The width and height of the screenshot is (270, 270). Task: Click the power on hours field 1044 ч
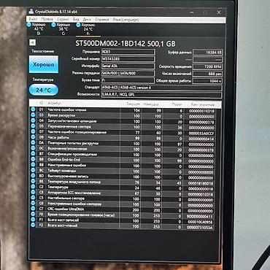[x=208, y=80]
